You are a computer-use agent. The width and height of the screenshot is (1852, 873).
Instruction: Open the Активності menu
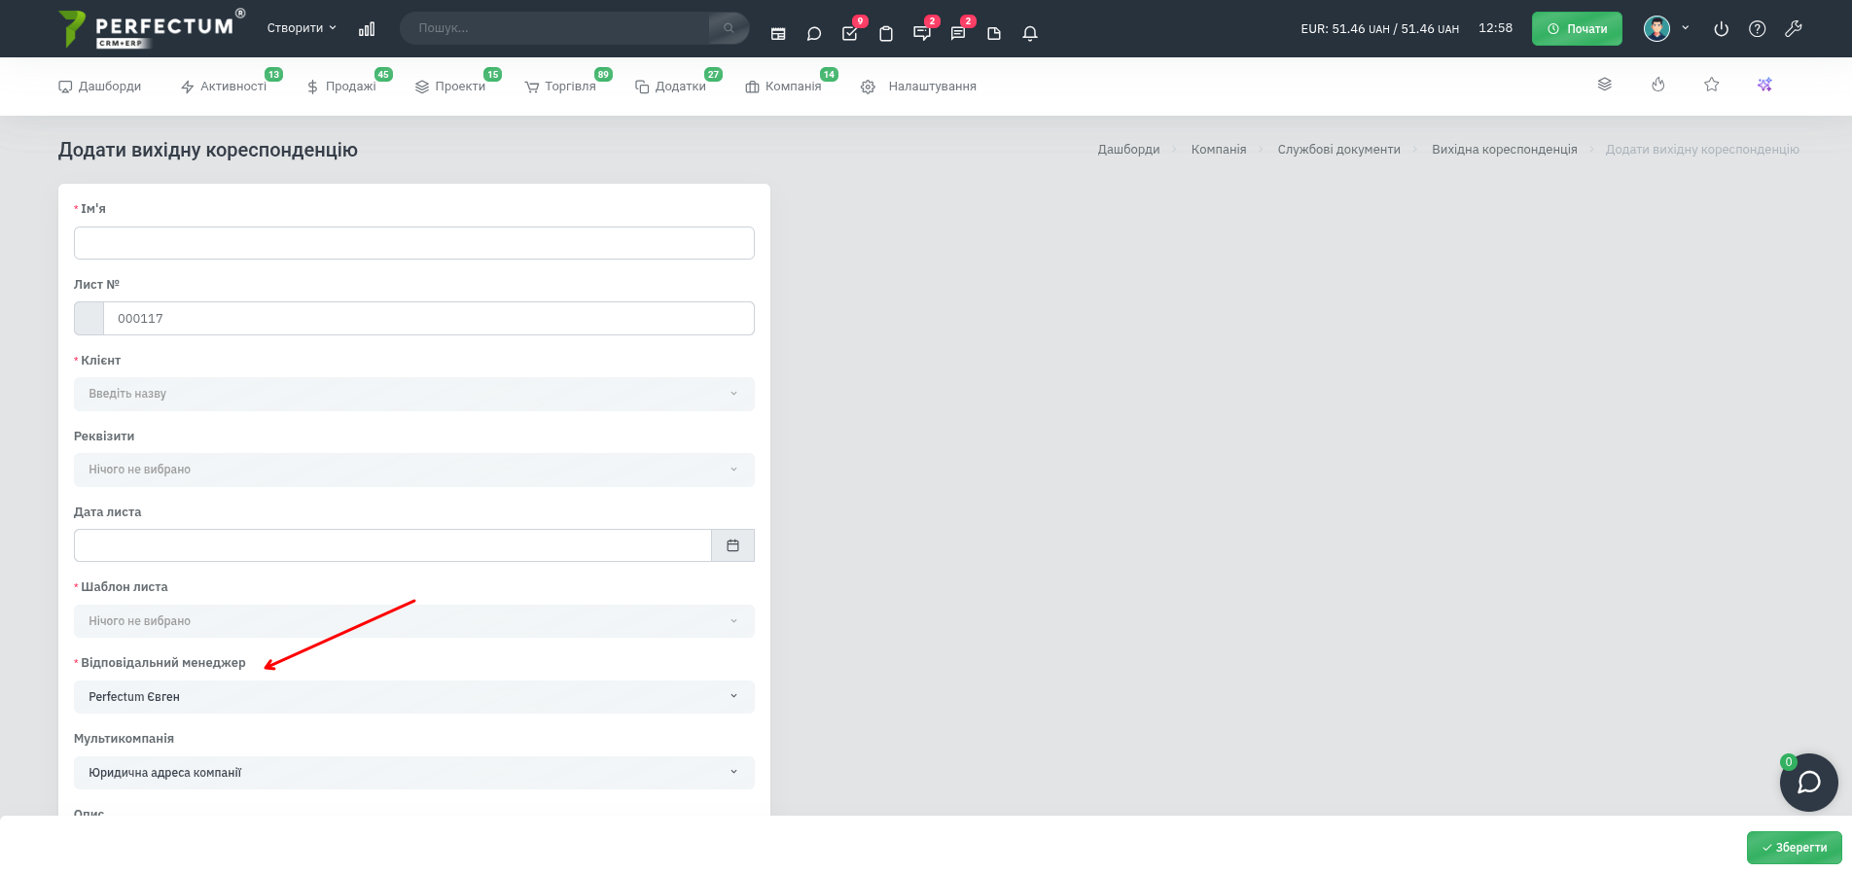pos(224,87)
